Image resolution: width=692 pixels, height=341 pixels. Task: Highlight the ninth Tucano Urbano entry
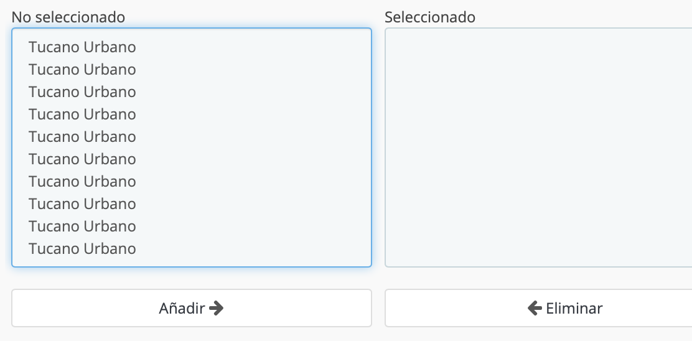[192, 226]
